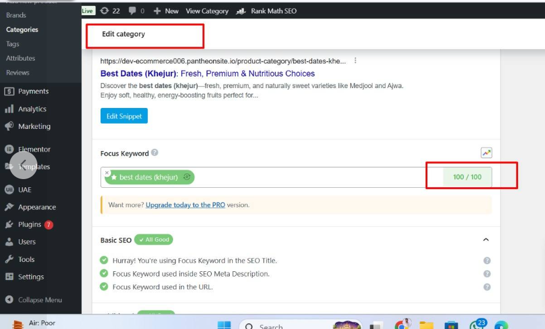
Task: Open help for the Meta Description check
Action: (x=487, y=274)
